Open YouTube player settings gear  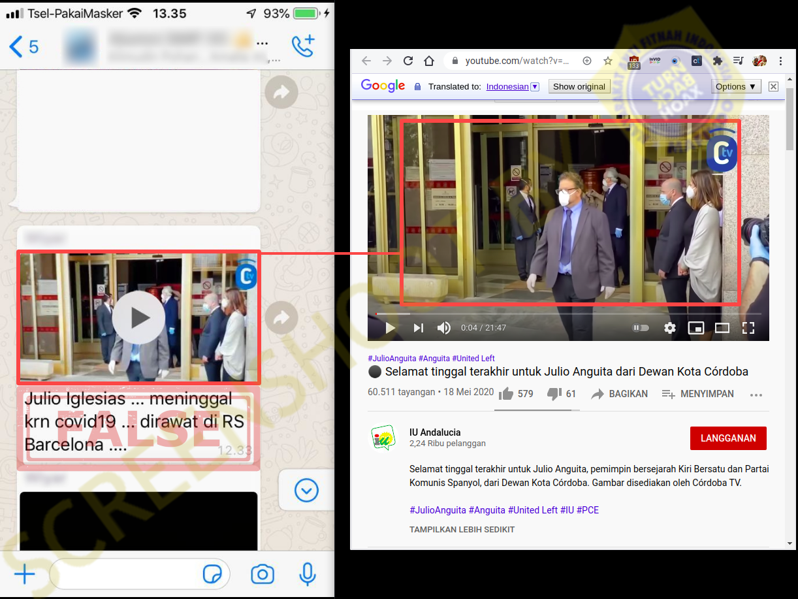[670, 328]
